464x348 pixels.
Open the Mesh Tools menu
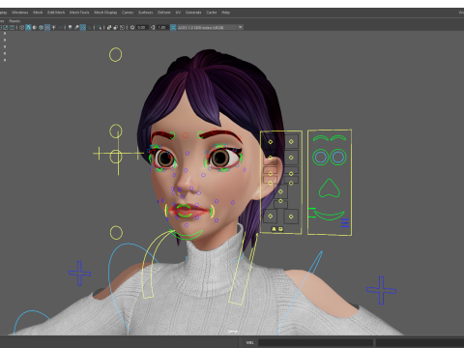coord(79,13)
